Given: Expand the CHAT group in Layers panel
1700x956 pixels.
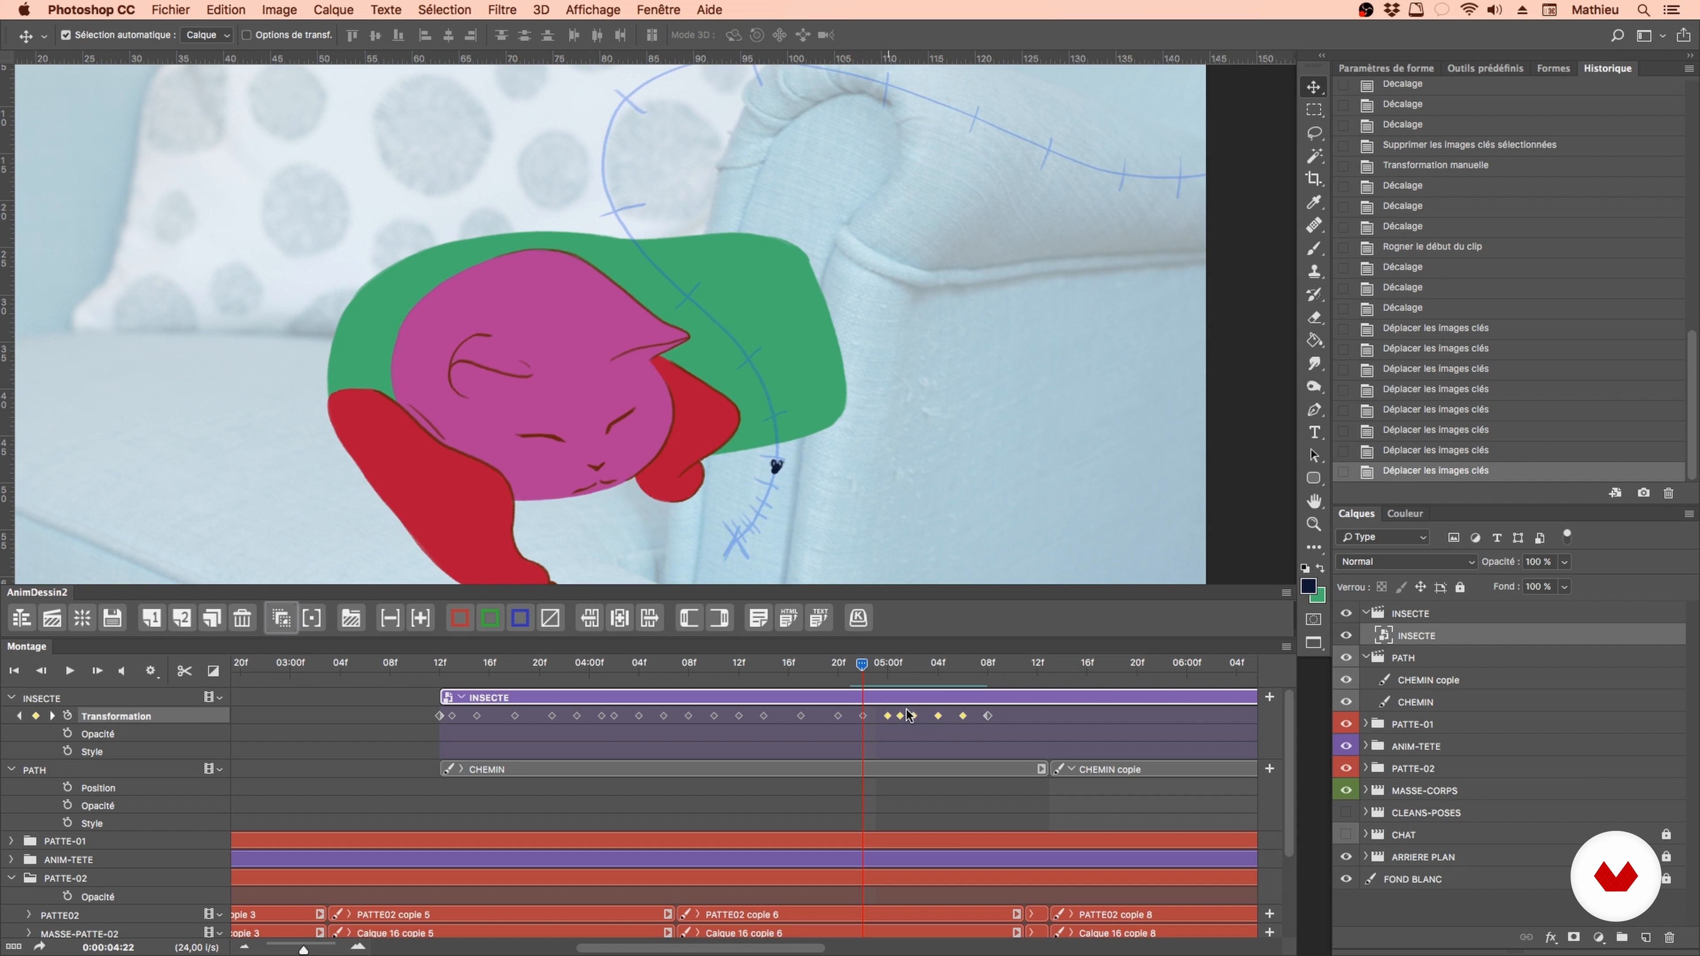Looking at the screenshot, I should (x=1365, y=835).
